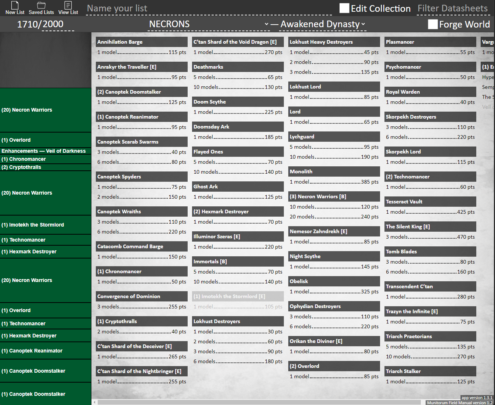
Task: Add Canoptek Wraiths 3 models option
Action: click(x=142, y=222)
